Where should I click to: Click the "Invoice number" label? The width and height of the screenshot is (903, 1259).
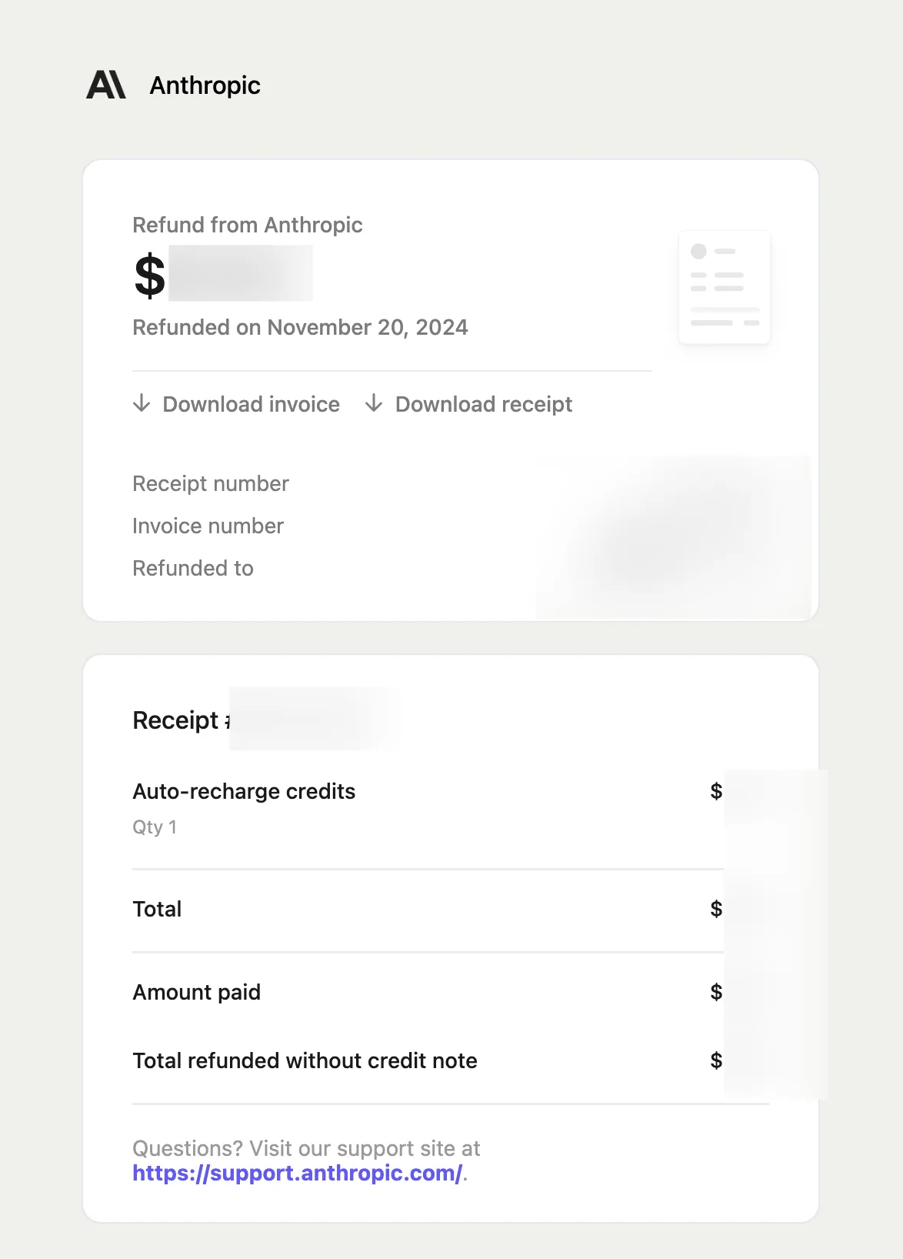point(208,526)
